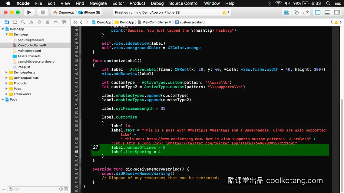Expand the DemoAppUITests folder

click(x=7, y=78)
